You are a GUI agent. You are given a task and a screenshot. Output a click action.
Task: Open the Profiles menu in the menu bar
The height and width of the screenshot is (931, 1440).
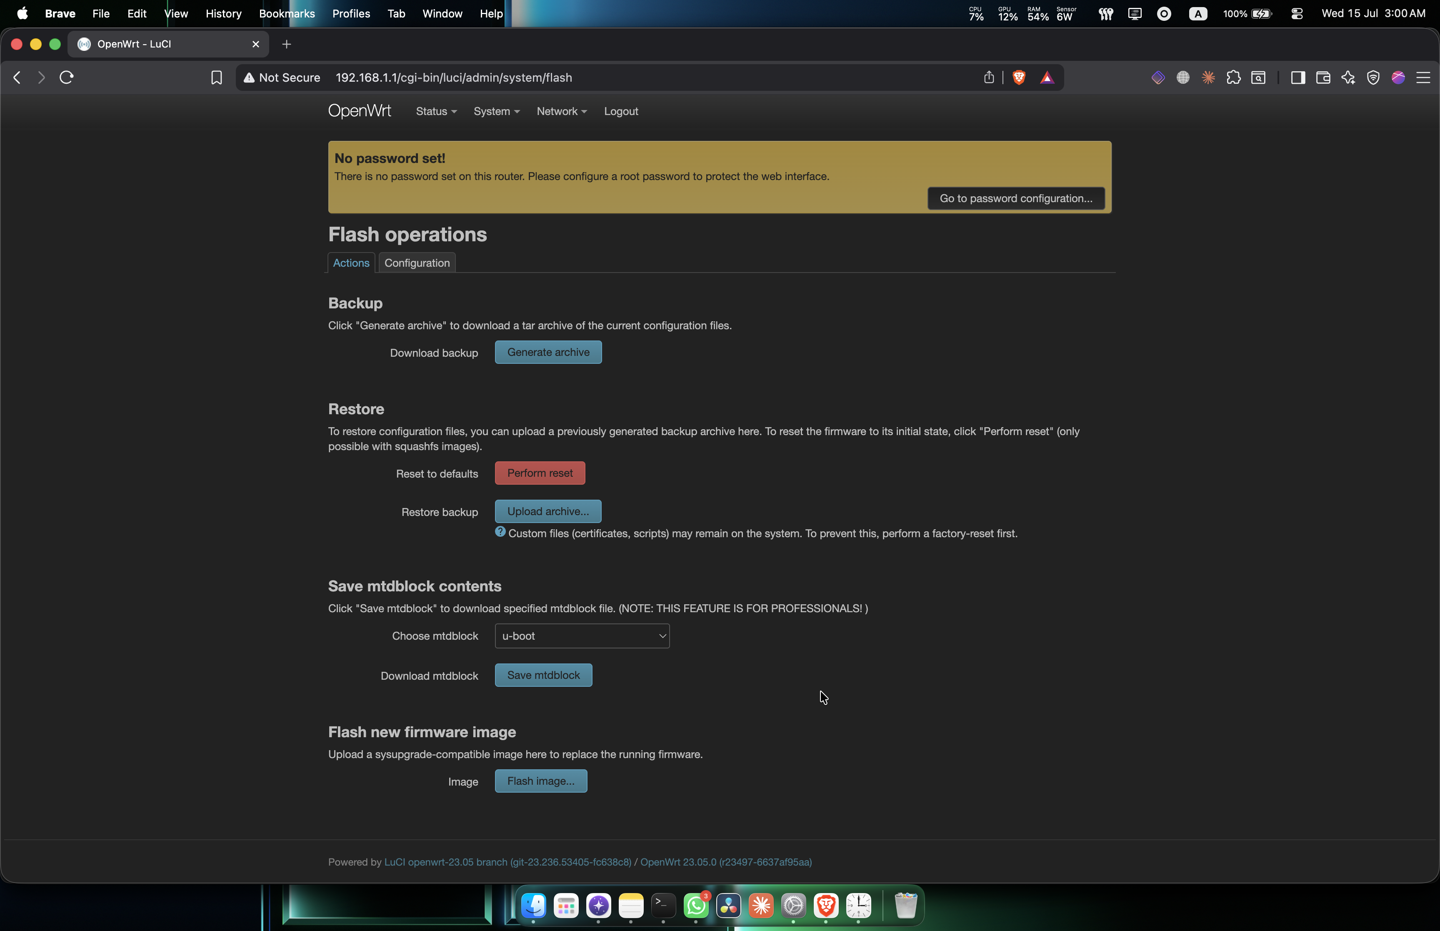(x=351, y=13)
